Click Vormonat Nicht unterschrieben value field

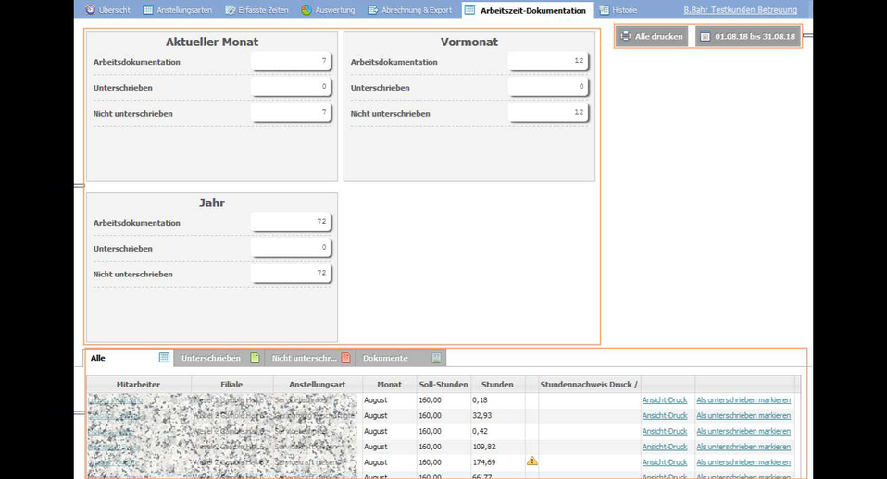click(x=548, y=113)
